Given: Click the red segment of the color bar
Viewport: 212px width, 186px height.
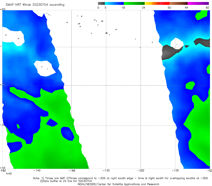Looking at the screenshot, I should click(x=164, y=3).
